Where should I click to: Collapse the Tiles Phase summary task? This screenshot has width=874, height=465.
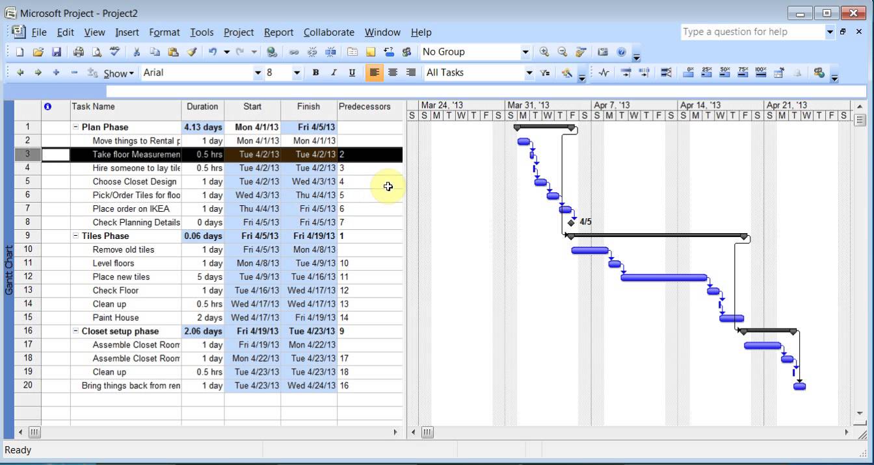pyautogui.click(x=75, y=236)
